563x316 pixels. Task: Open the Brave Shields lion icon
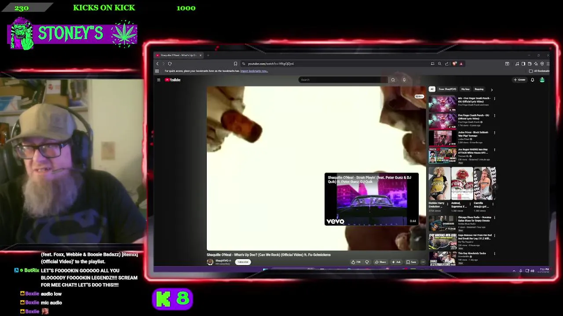[x=454, y=64]
